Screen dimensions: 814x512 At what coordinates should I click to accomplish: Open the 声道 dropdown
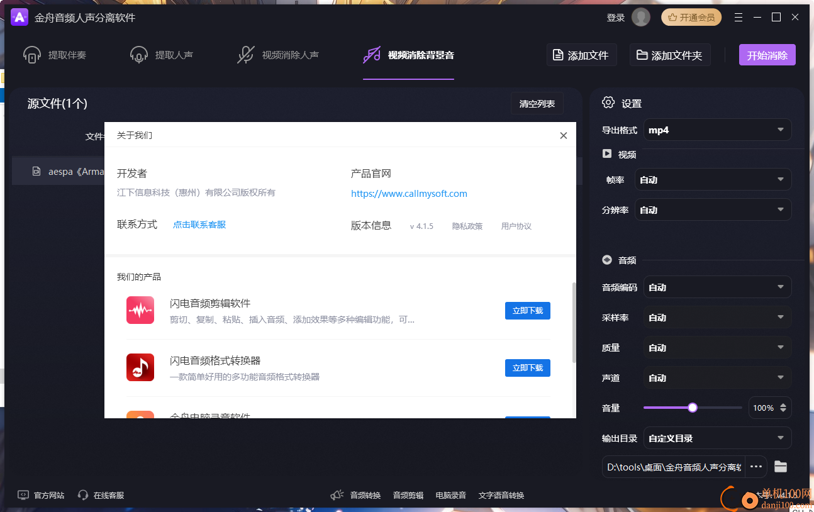pyautogui.click(x=717, y=378)
